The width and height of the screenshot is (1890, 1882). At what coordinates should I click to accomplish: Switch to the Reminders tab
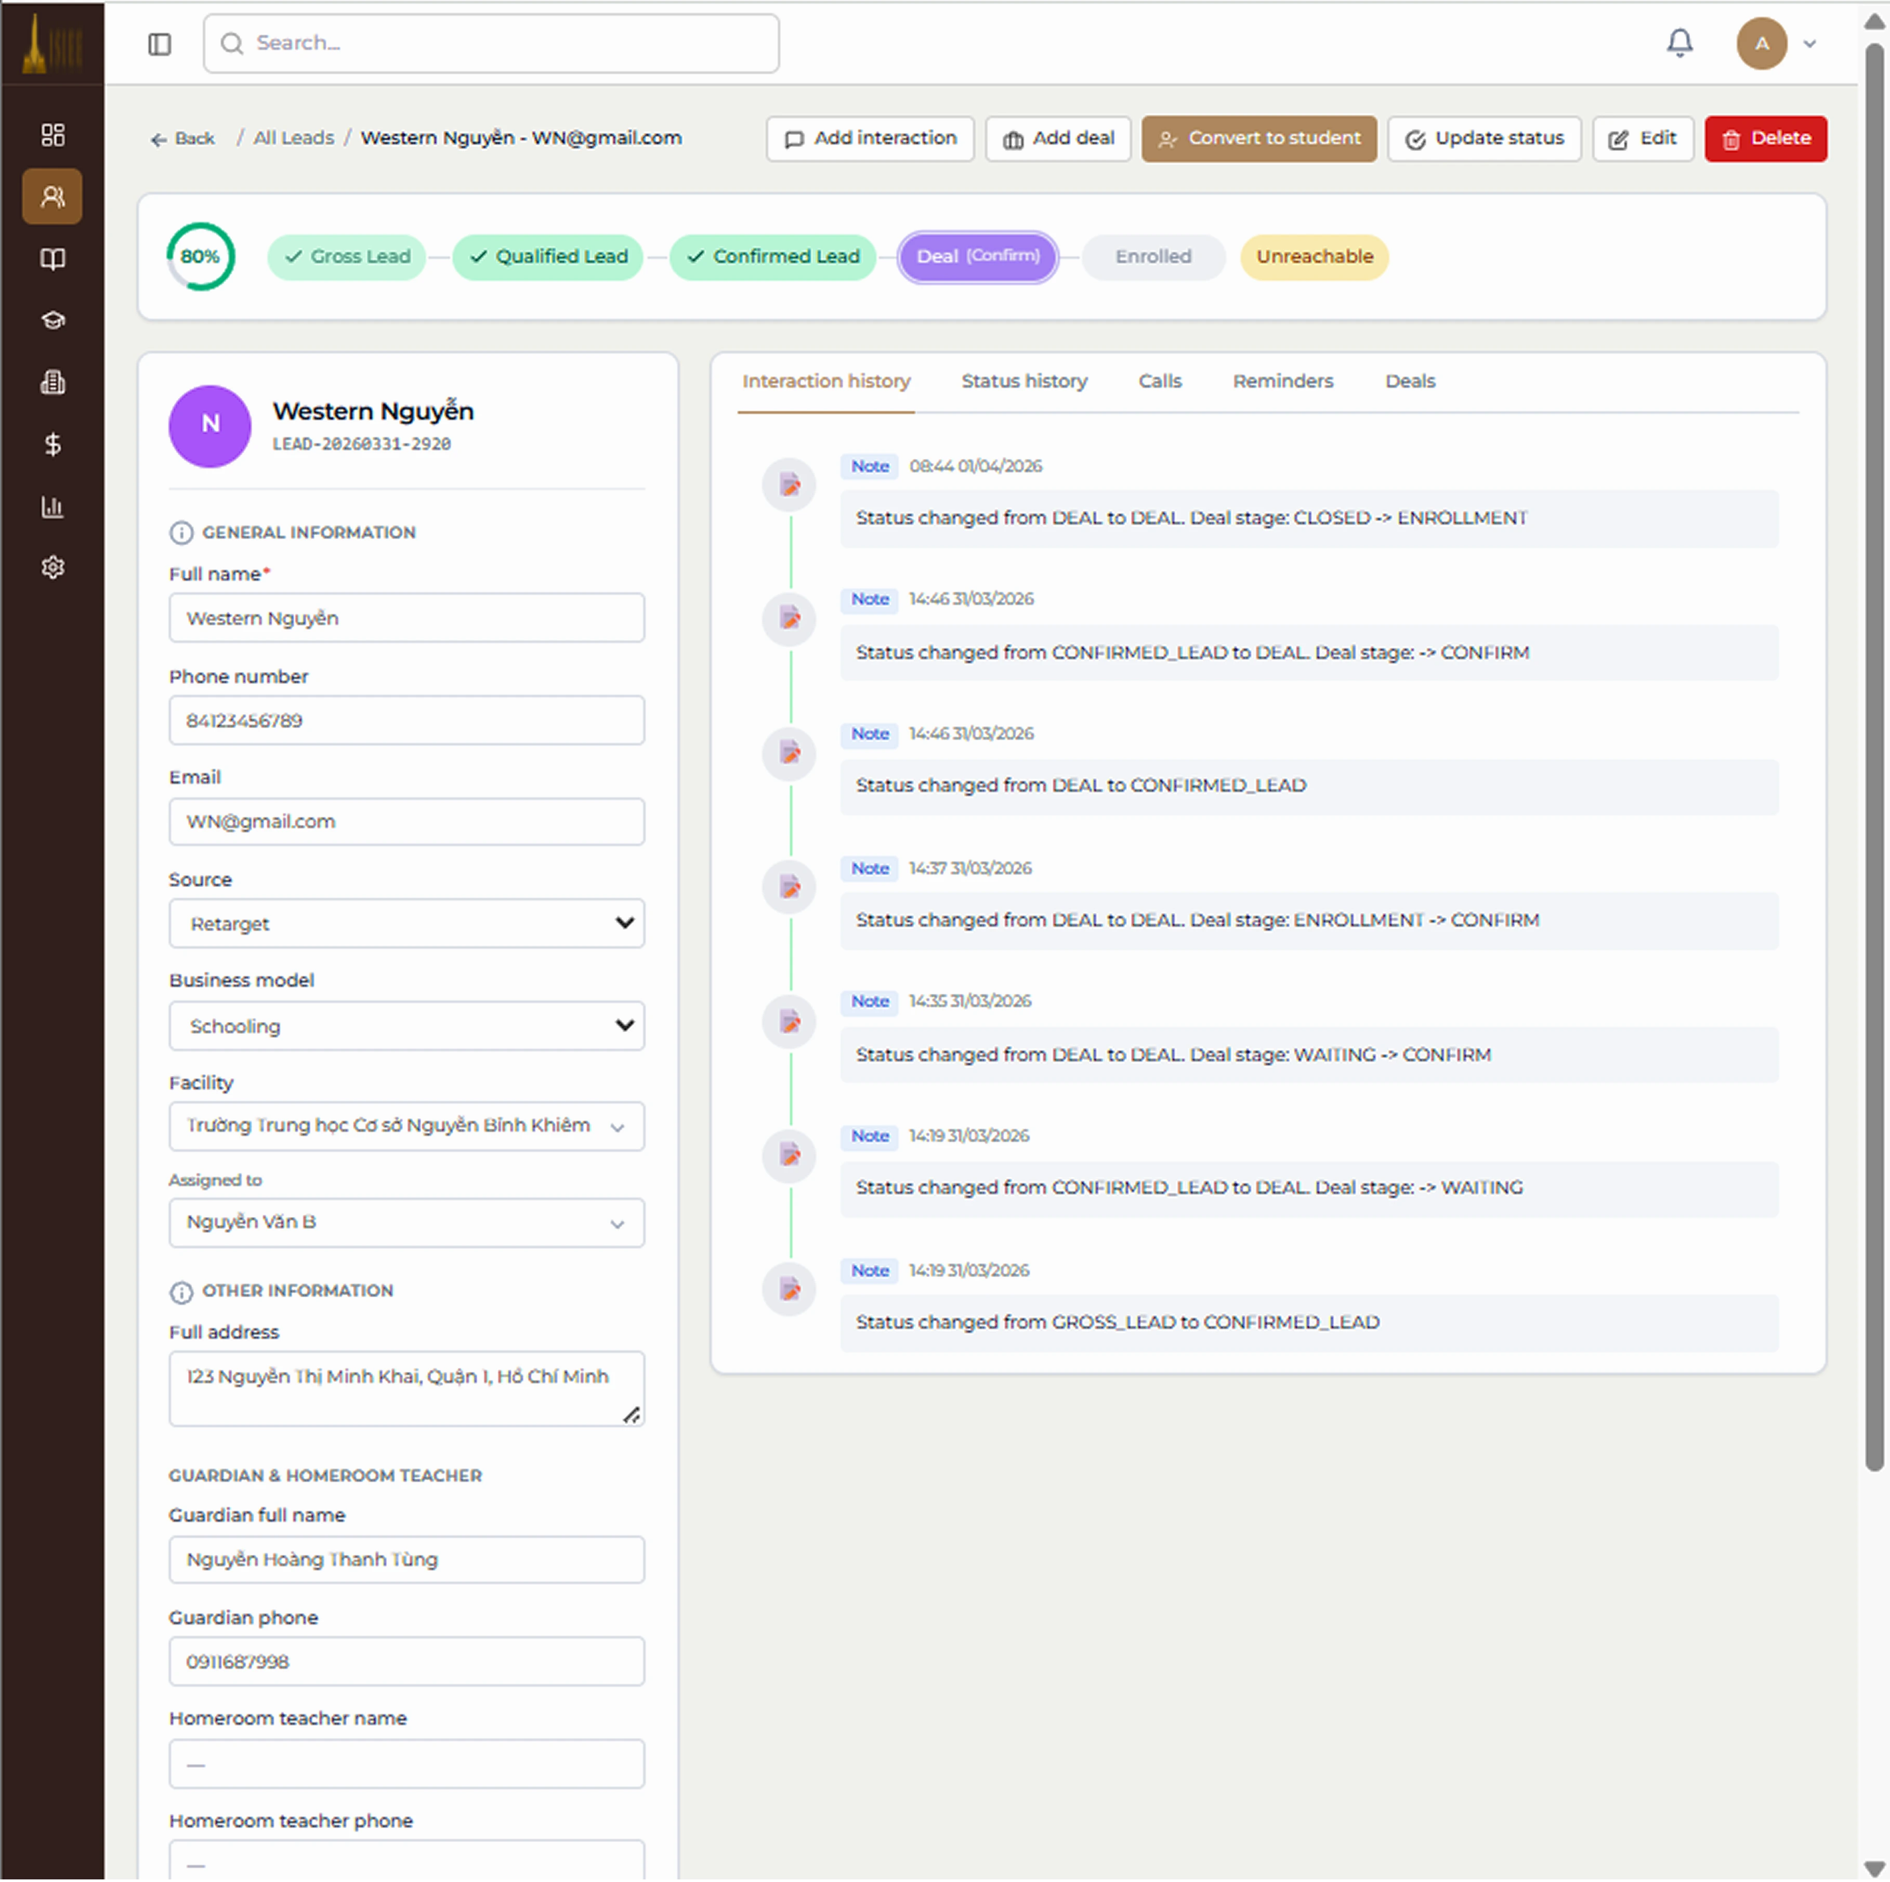point(1282,382)
